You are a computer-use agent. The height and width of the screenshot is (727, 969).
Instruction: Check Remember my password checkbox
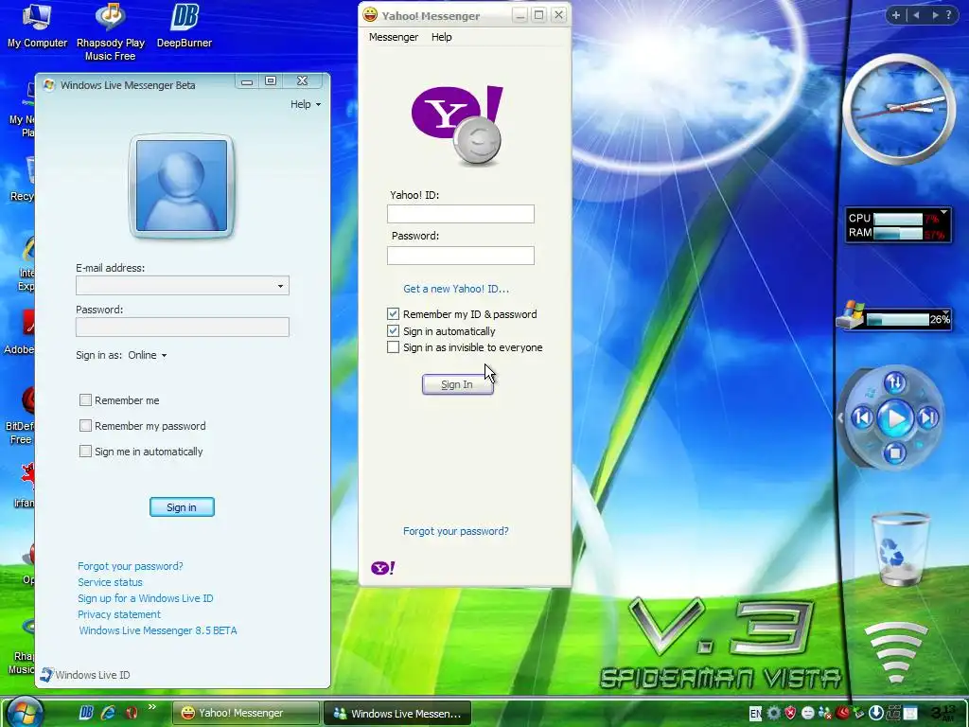[x=85, y=425]
